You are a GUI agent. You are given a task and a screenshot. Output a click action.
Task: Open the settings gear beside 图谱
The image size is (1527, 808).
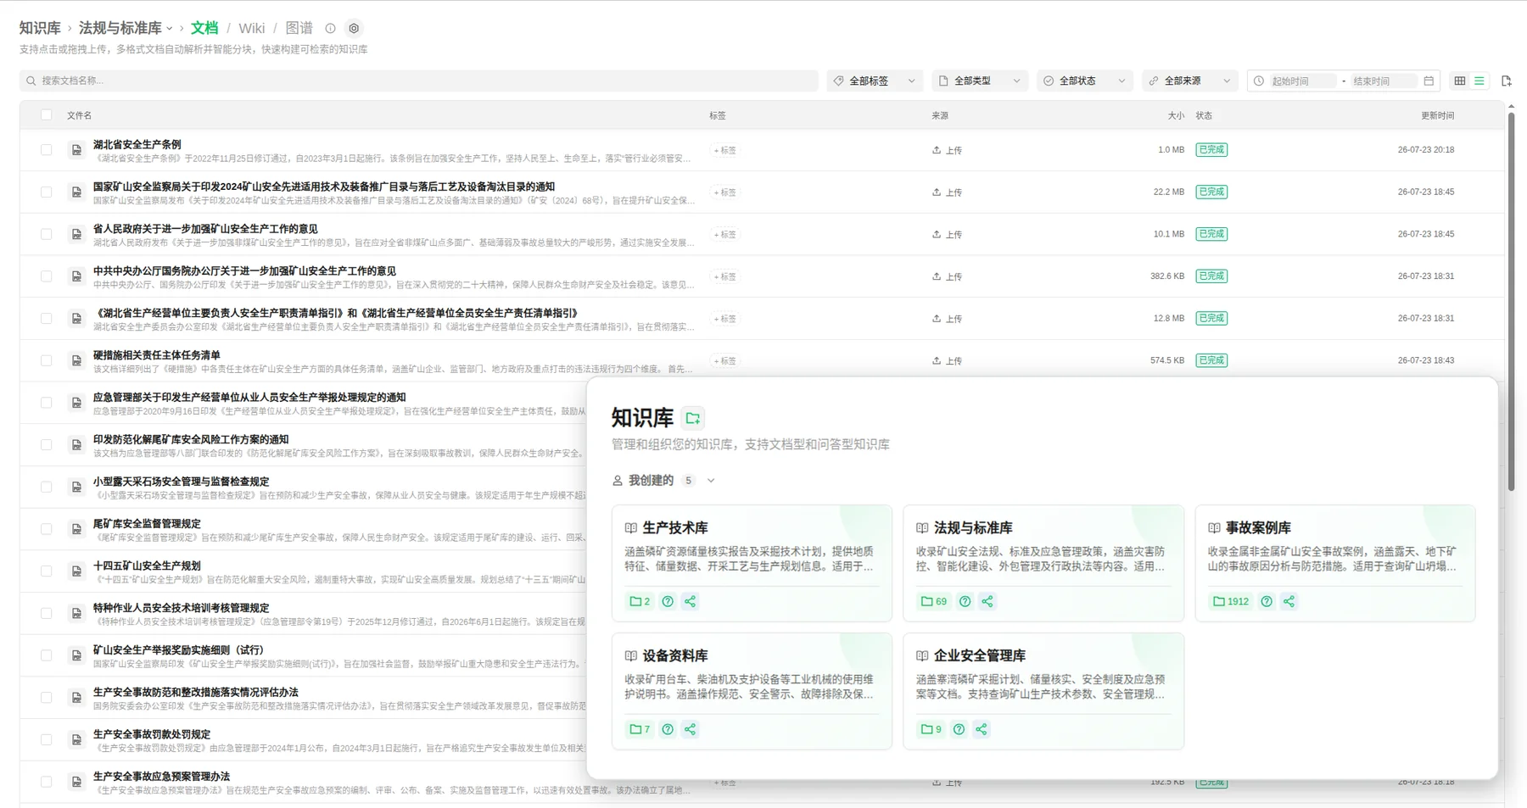click(354, 28)
